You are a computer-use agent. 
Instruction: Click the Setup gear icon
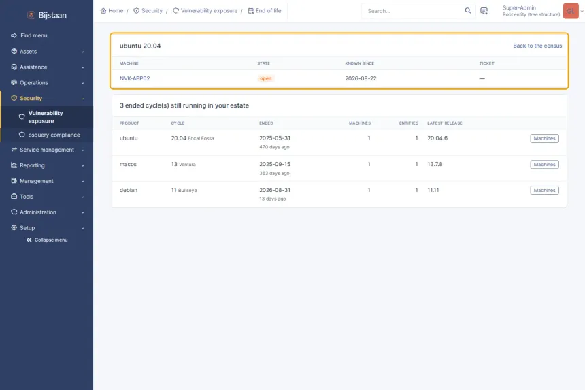(14, 227)
